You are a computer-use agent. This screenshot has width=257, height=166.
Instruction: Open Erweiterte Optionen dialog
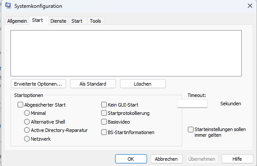pyautogui.click(x=39, y=84)
